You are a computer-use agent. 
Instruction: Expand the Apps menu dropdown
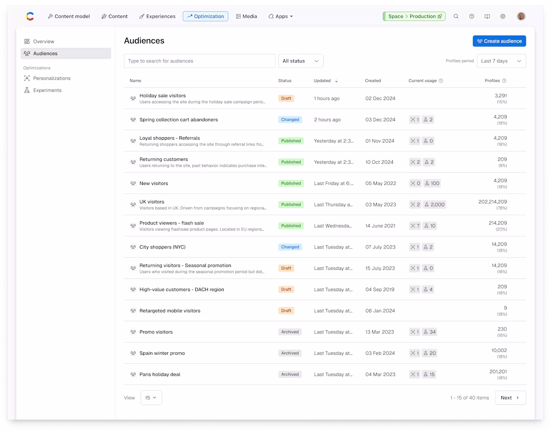click(x=281, y=16)
